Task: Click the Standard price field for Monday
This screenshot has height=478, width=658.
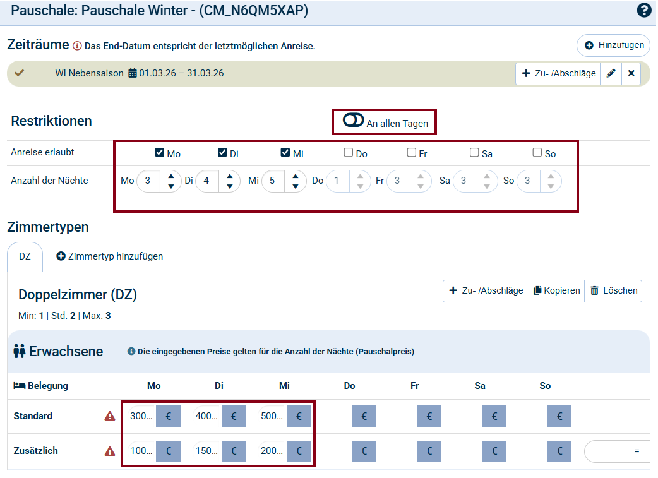Action: click(140, 416)
